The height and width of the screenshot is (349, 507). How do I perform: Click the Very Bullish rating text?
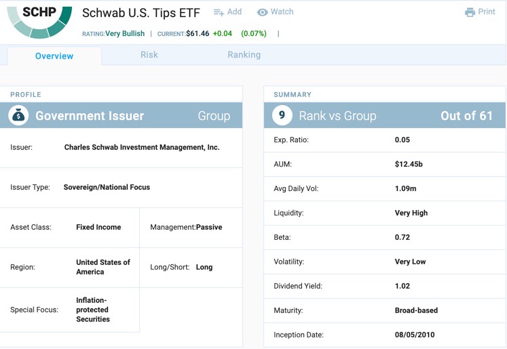125,33
